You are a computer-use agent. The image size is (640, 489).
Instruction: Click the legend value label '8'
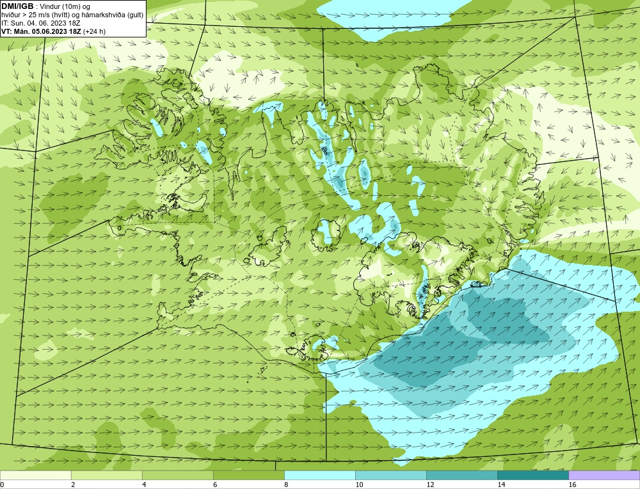pos(286,485)
